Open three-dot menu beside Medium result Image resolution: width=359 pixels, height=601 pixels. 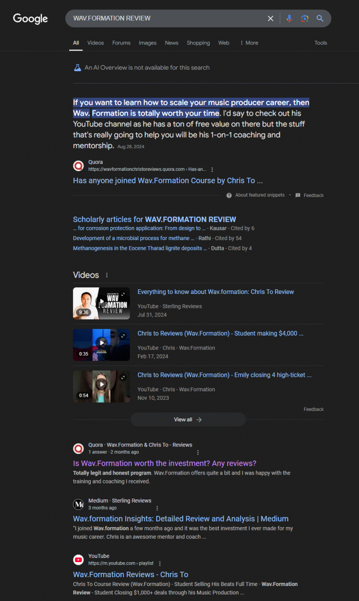coord(157,508)
